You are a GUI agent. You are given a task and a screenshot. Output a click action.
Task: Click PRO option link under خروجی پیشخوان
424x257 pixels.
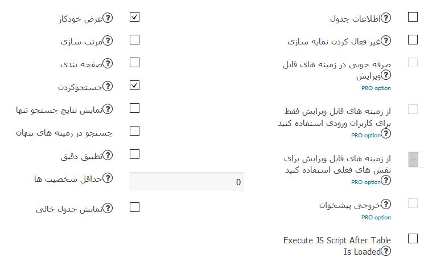coord(376,218)
